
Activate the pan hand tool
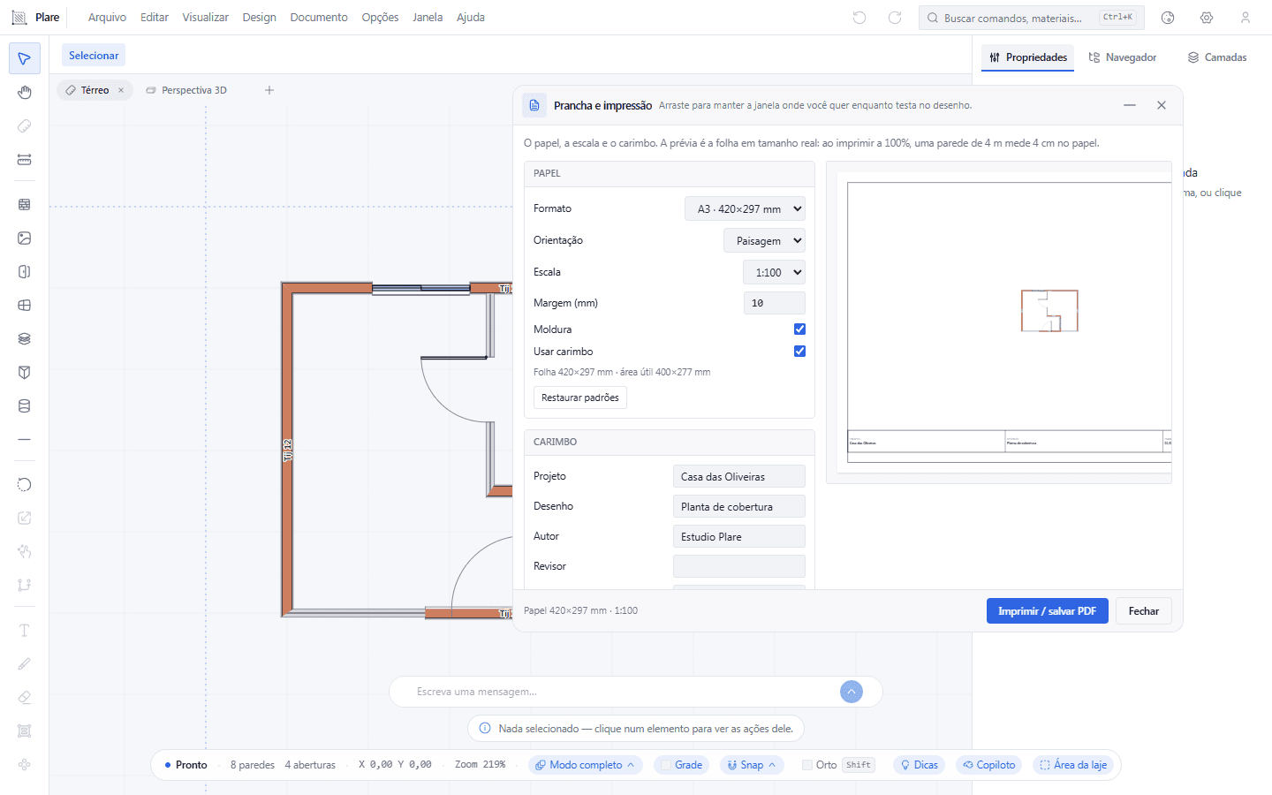click(25, 93)
